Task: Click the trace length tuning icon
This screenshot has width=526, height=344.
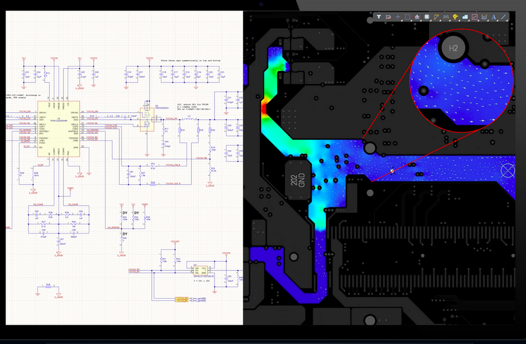Action: tap(446, 17)
